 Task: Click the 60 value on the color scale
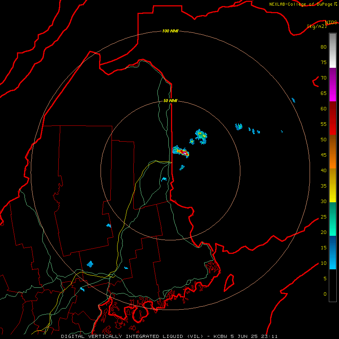coord(324,108)
